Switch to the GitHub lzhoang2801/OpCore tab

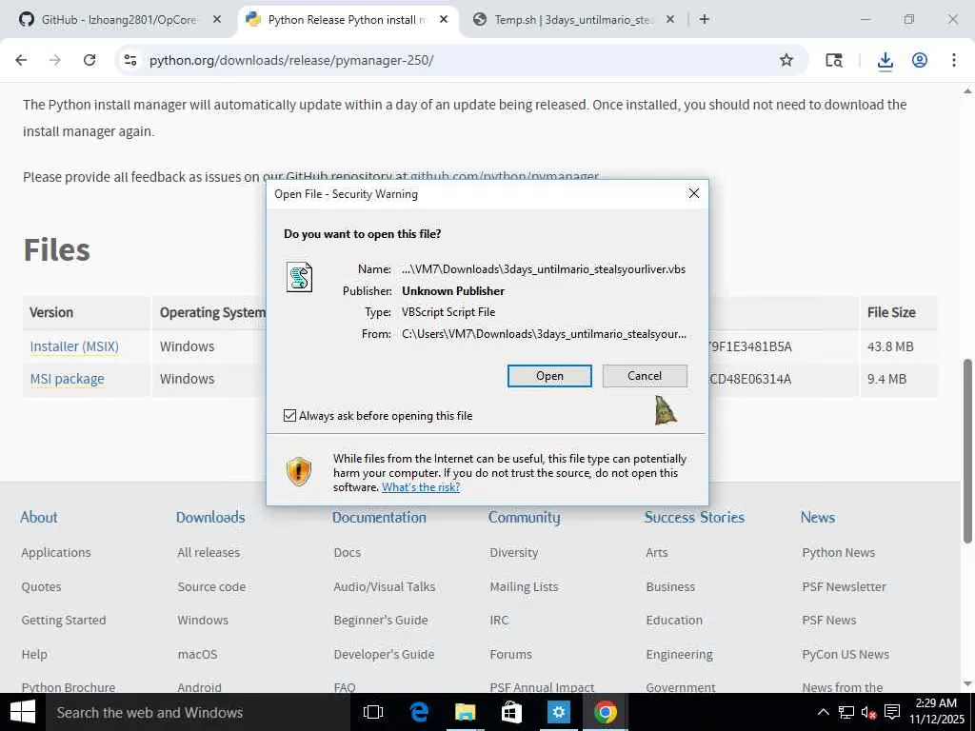(x=118, y=19)
